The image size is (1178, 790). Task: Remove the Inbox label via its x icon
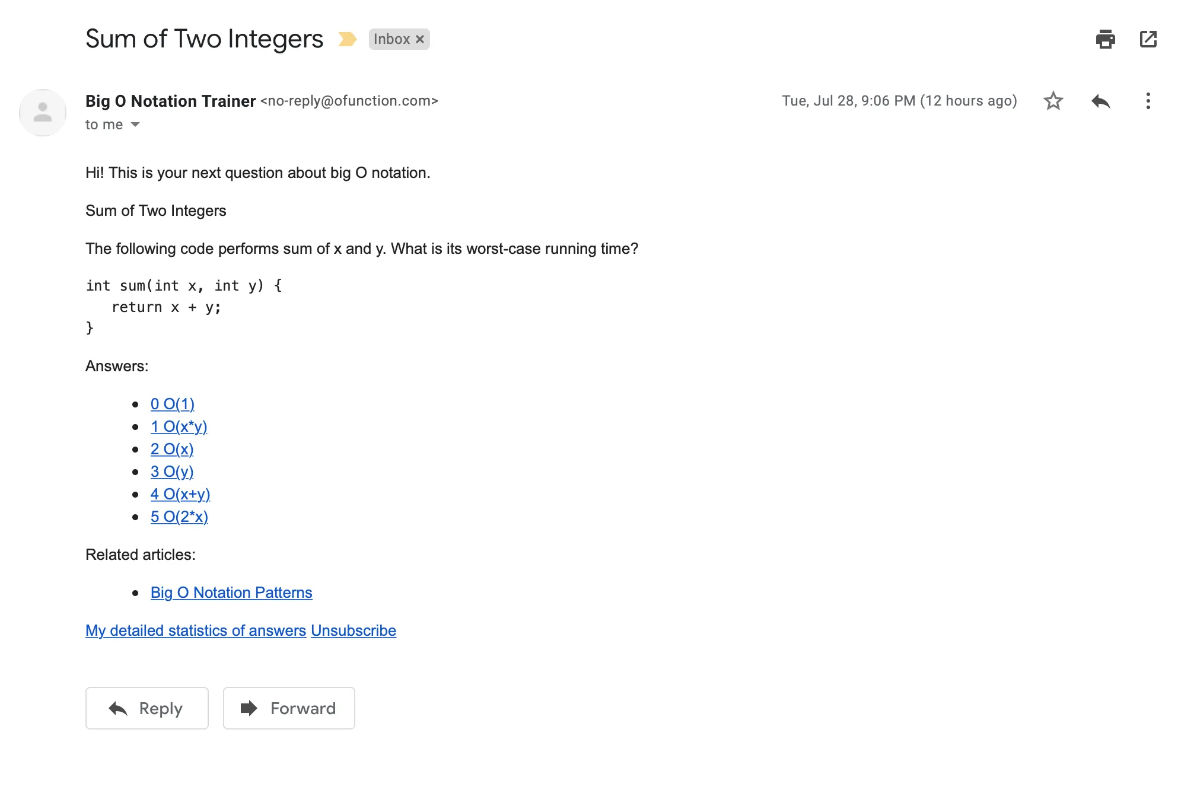pos(421,39)
